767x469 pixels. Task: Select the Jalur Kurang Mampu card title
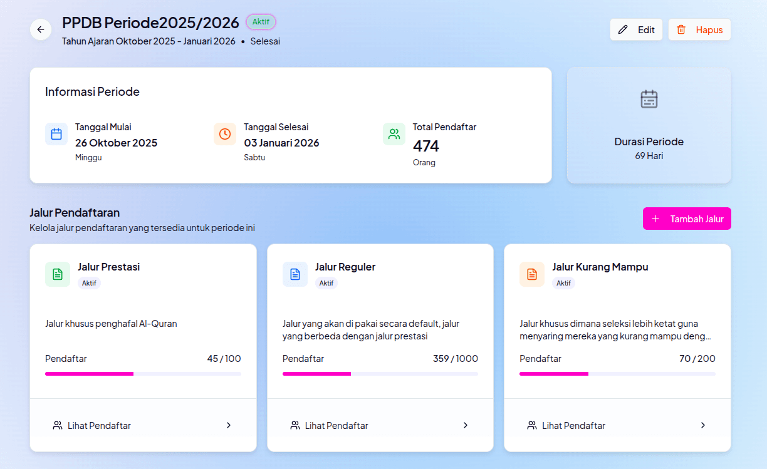pyautogui.click(x=600, y=267)
